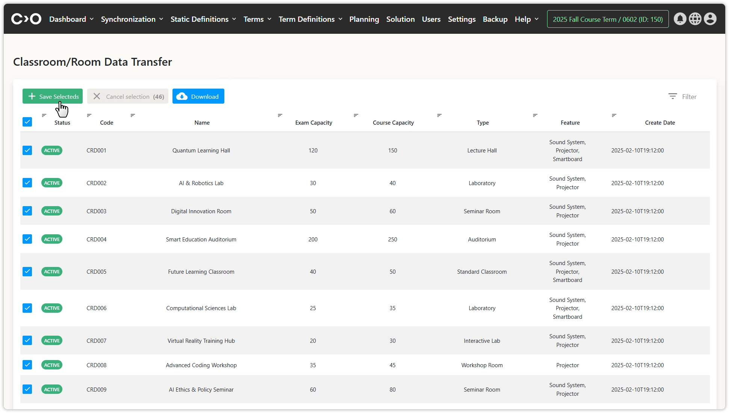Click the app logo in the navbar

[26, 19]
